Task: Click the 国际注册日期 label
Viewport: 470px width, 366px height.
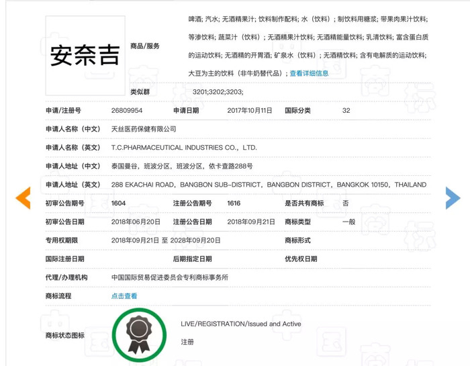Action: (x=64, y=259)
